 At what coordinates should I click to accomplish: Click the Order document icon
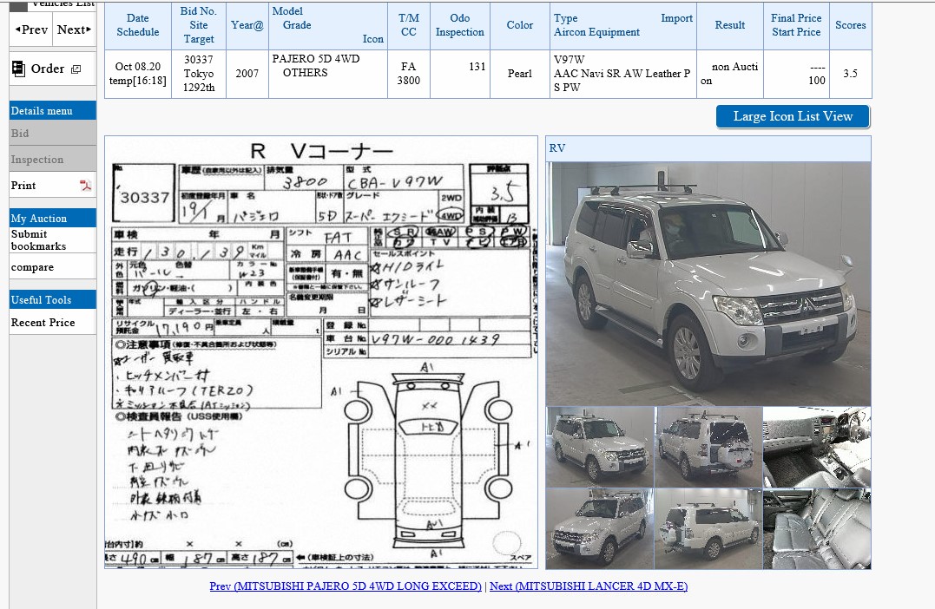18,69
